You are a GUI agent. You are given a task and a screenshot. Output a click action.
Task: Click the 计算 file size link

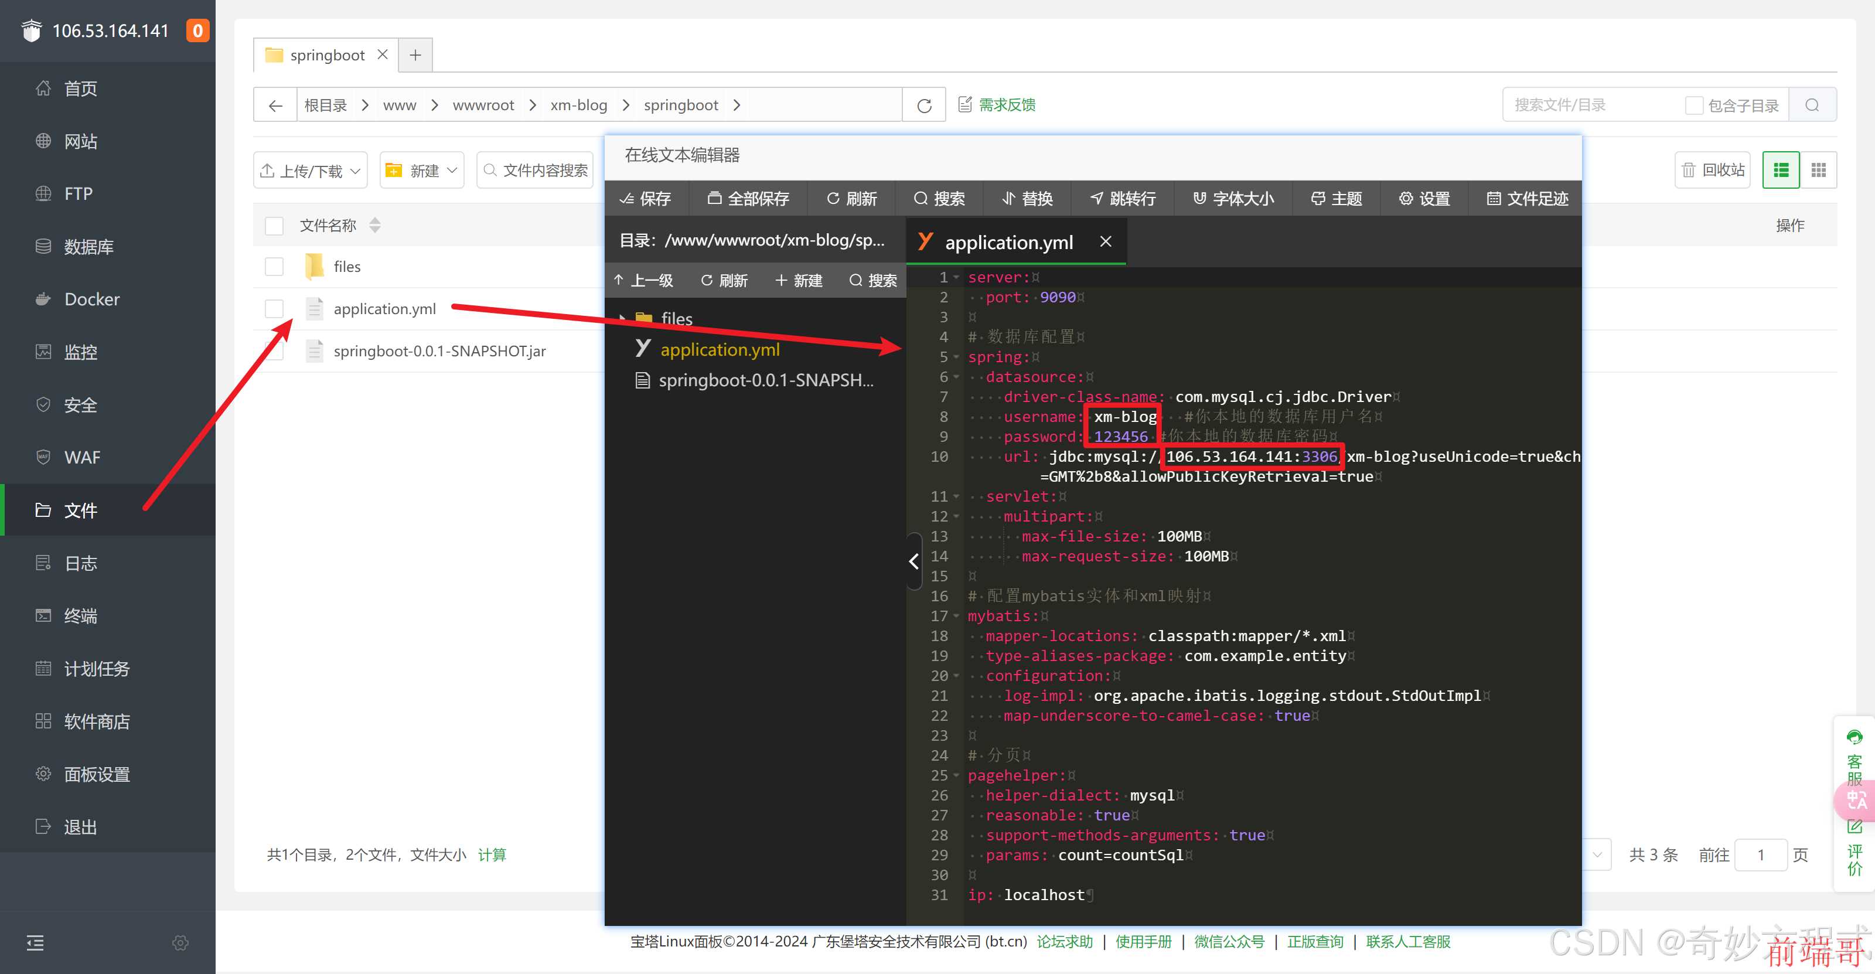(x=492, y=854)
